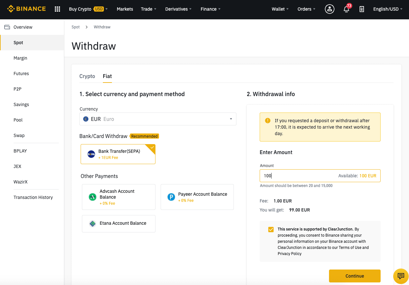Image resolution: width=409 pixels, height=285 pixels.
Task: Click the yellow warning info icon
Action: click(268, 121)
